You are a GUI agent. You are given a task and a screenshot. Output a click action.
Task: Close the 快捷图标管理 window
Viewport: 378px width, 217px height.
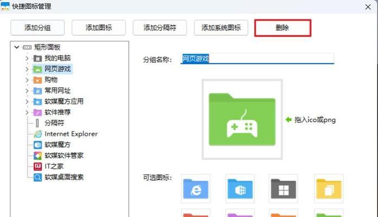[368, 7]
